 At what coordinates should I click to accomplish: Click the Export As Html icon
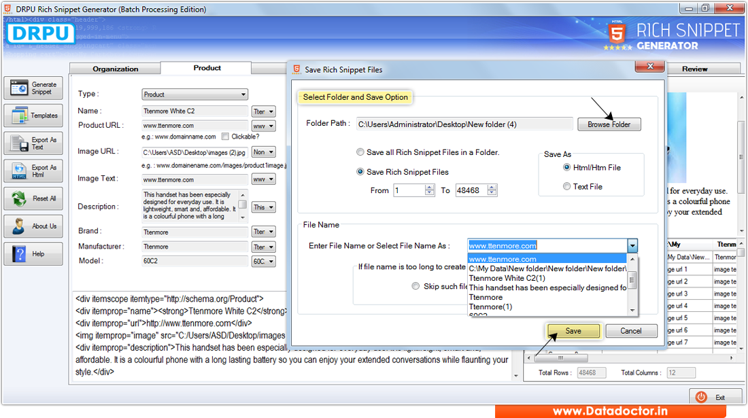pos(19,171)
